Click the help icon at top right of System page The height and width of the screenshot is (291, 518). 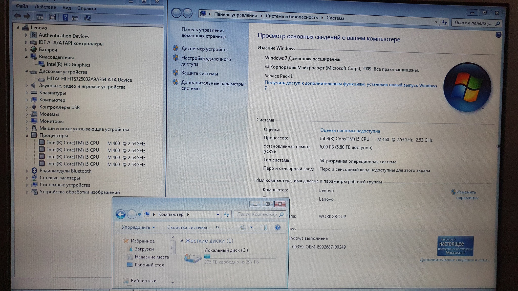pyautogui.click(x=498, y=35)
